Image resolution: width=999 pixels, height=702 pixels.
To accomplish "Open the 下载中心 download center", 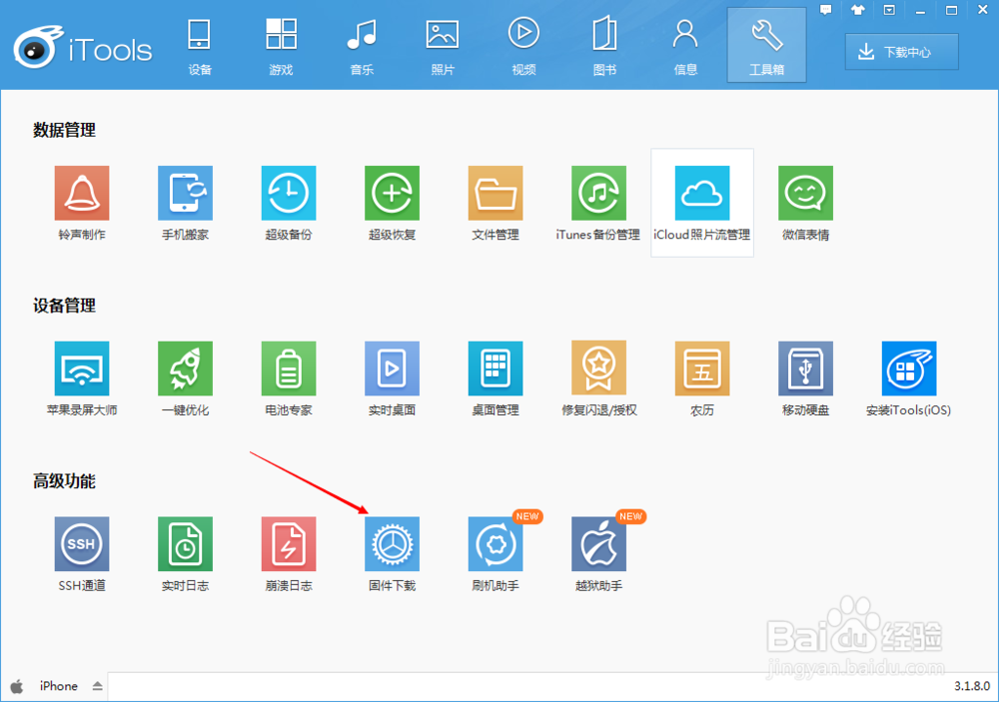I will [901, 52].
